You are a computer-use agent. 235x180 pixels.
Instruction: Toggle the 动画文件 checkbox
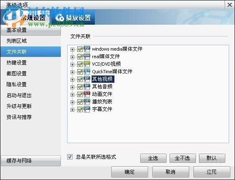80,95
